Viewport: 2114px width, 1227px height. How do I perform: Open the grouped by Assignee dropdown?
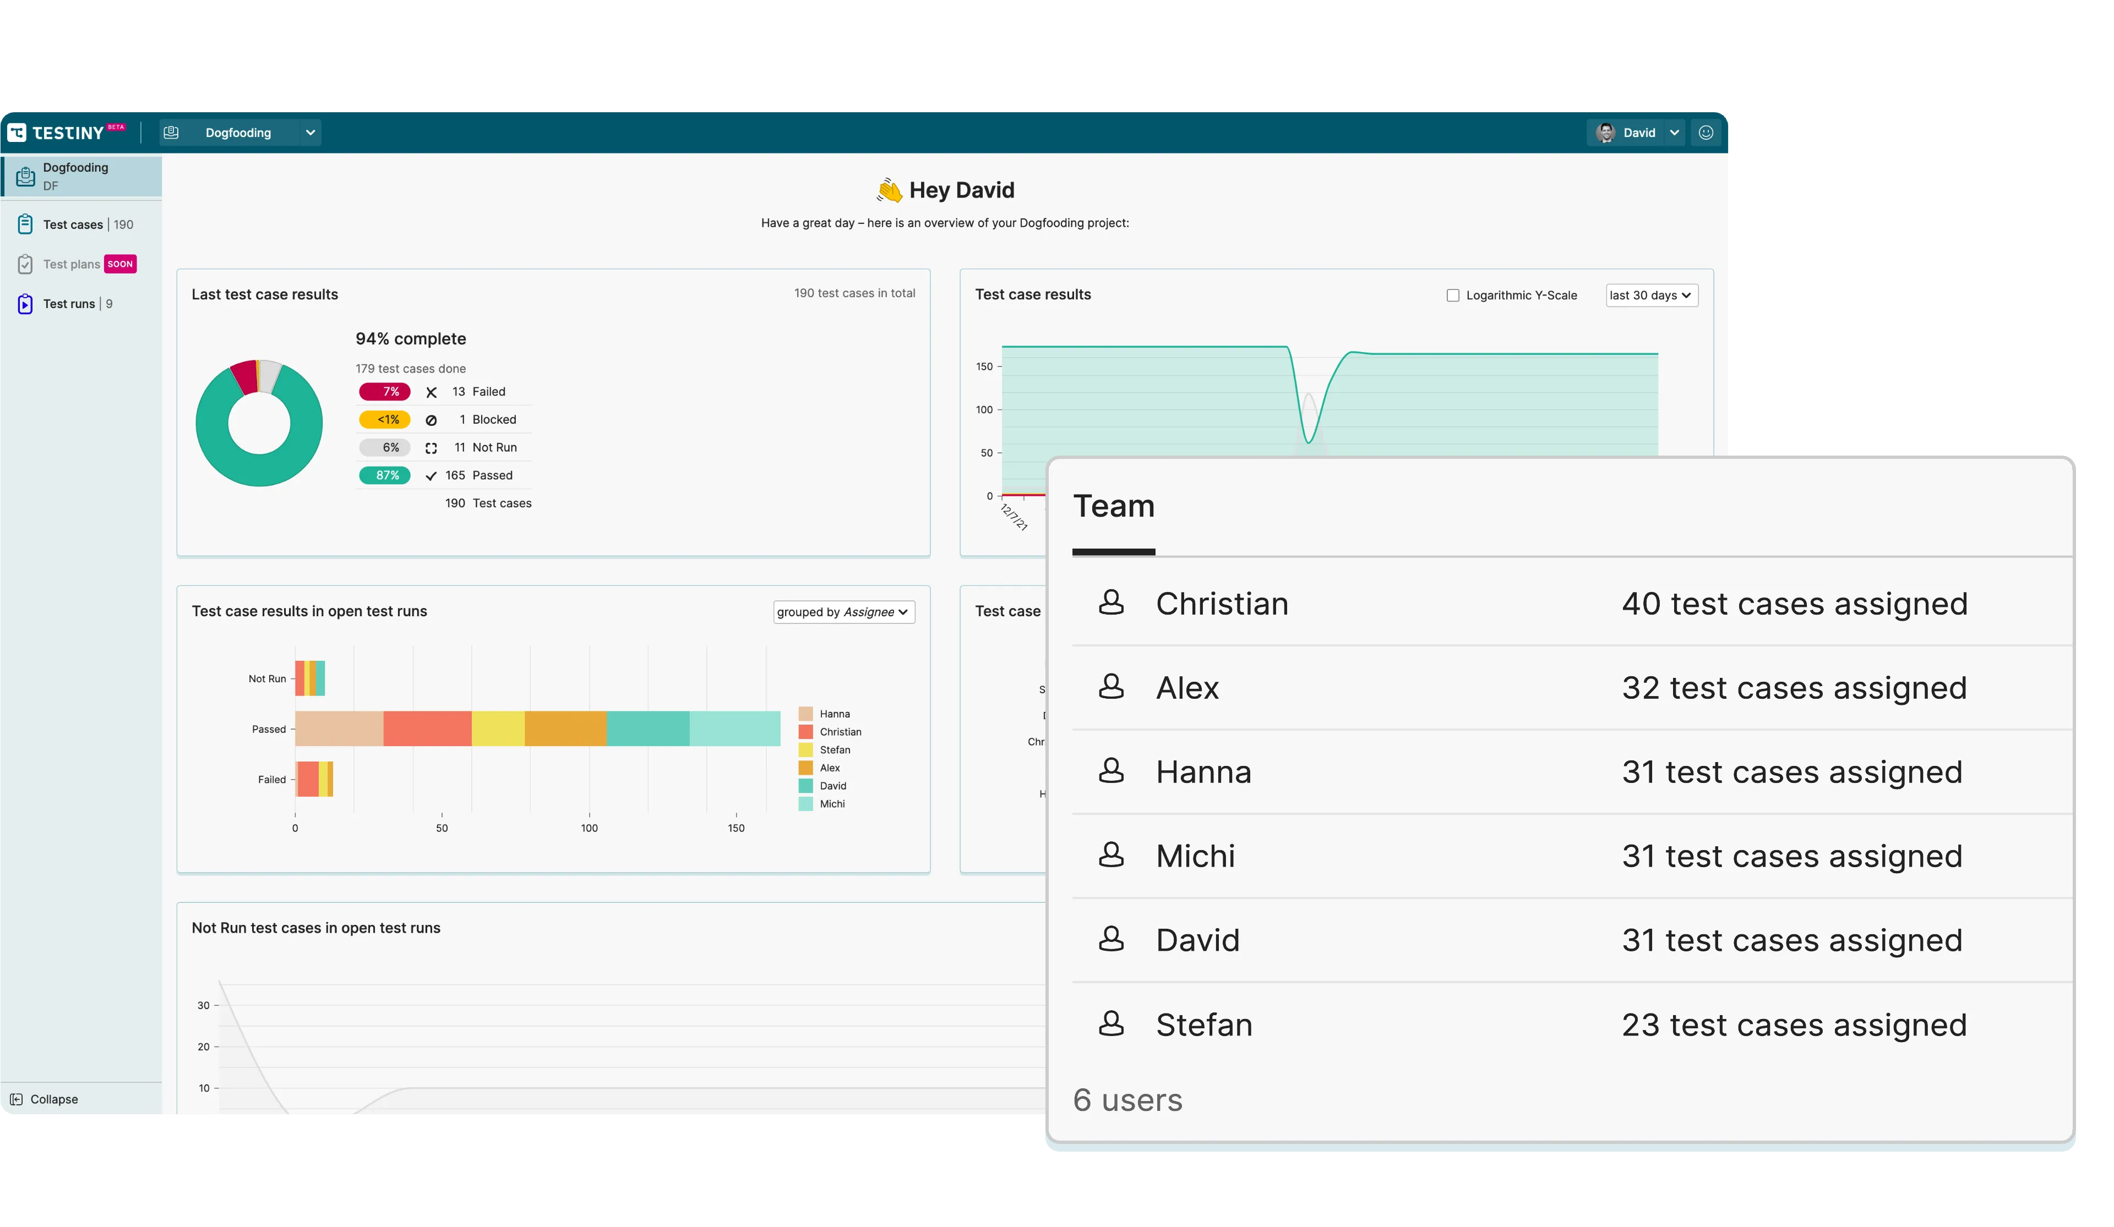point(843,612)
